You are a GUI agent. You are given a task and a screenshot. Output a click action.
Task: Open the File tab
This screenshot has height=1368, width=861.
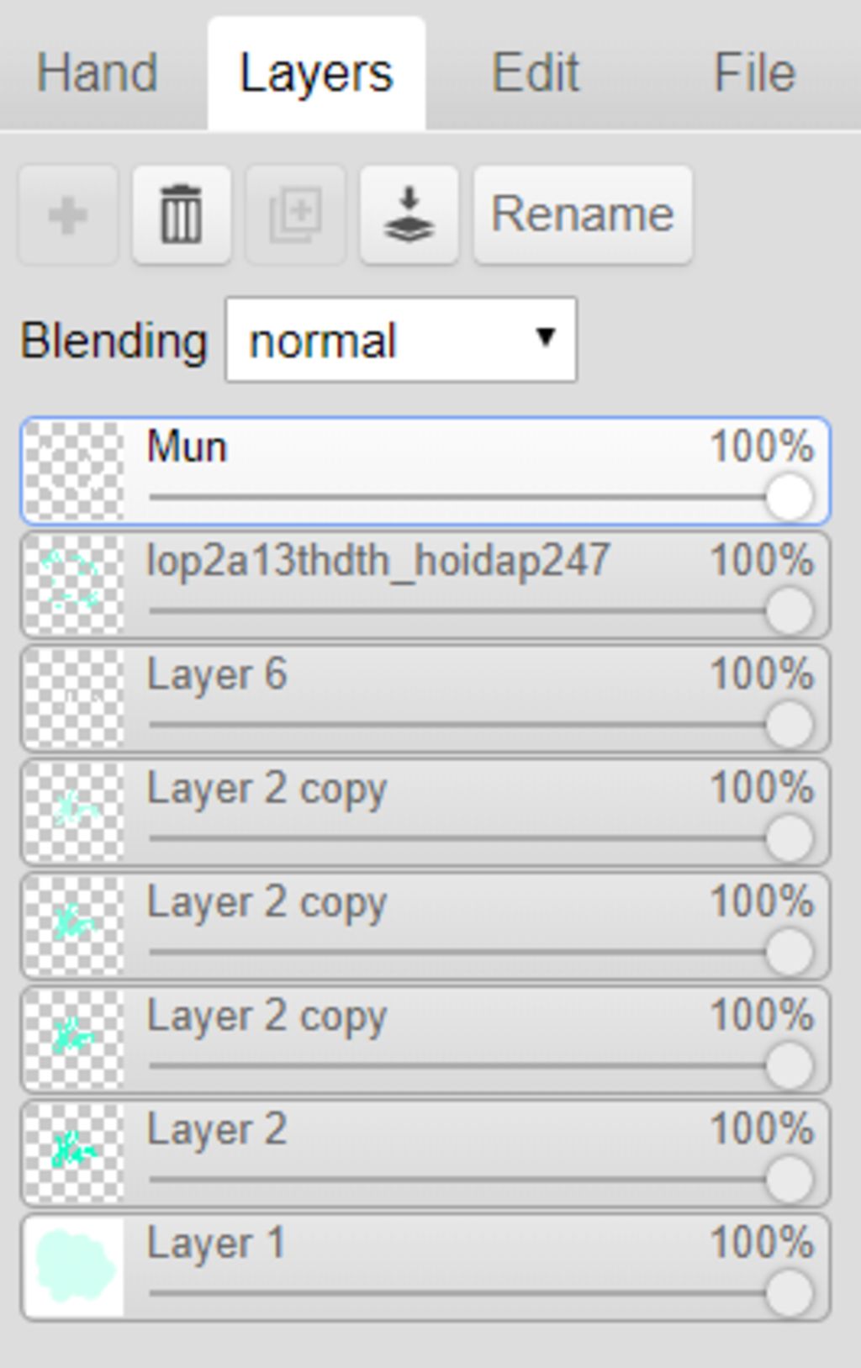(x=754, y=73)
